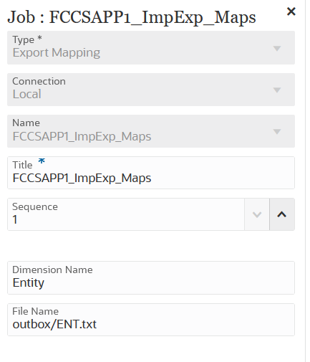Image resolution: width=310 pixels, height=362 pixels.
Task: Focus the Sequence number field
Action: [x=126, y=214]
